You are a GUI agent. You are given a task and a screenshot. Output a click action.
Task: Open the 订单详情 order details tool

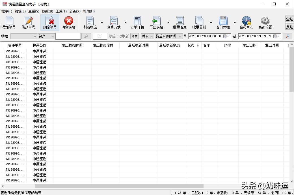coord(137,22)
